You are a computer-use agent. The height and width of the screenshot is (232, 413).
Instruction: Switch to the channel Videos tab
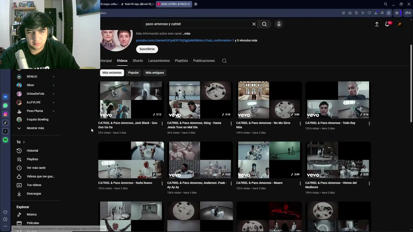pos(122,61)
